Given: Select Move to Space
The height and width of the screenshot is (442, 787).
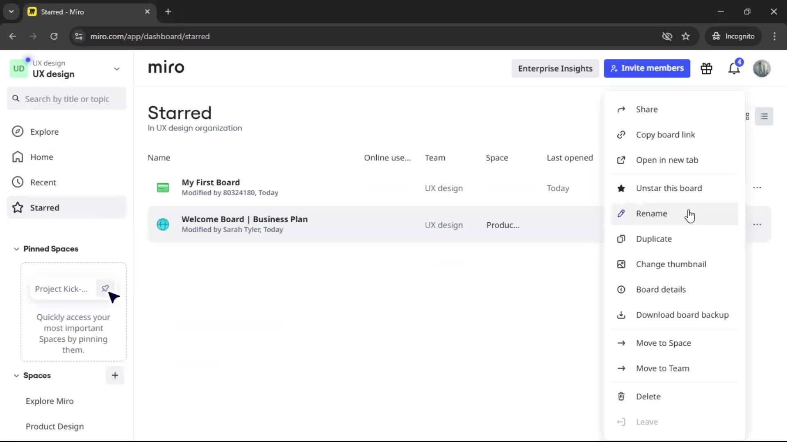Looking at the screenshot, I should tap(674, 343).
